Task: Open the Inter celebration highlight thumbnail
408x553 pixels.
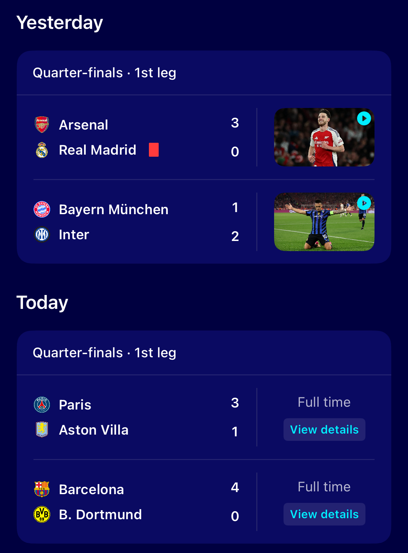Action: point(324,222)
